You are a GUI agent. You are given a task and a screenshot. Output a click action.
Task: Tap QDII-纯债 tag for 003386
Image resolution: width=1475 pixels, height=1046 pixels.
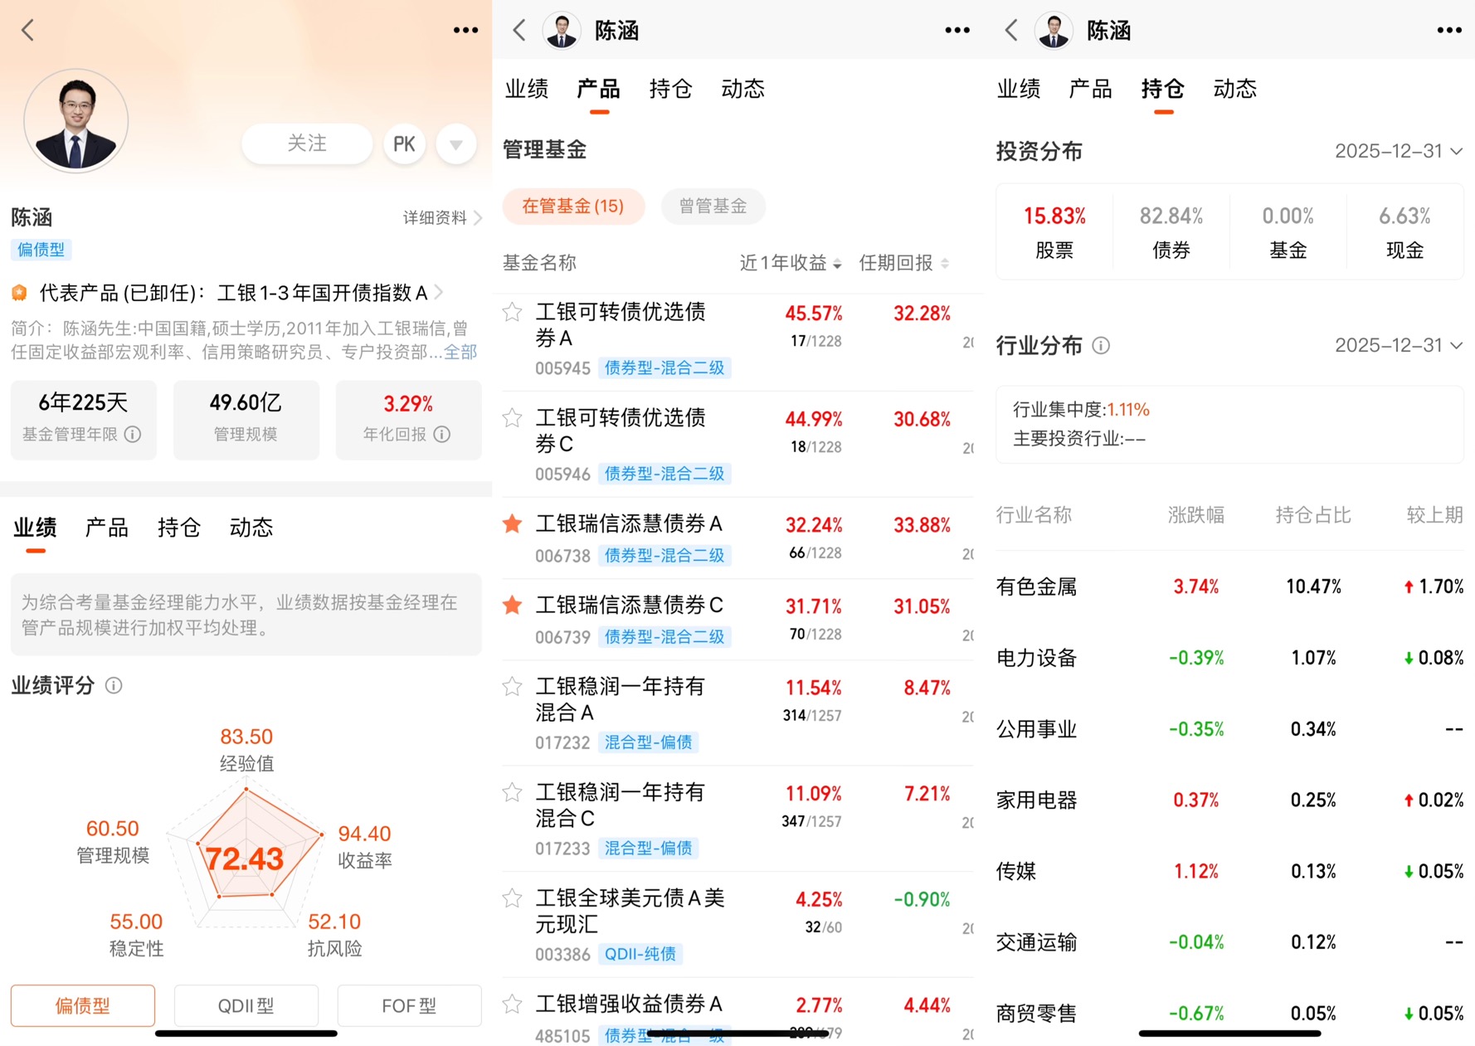[x=640, y=954]
